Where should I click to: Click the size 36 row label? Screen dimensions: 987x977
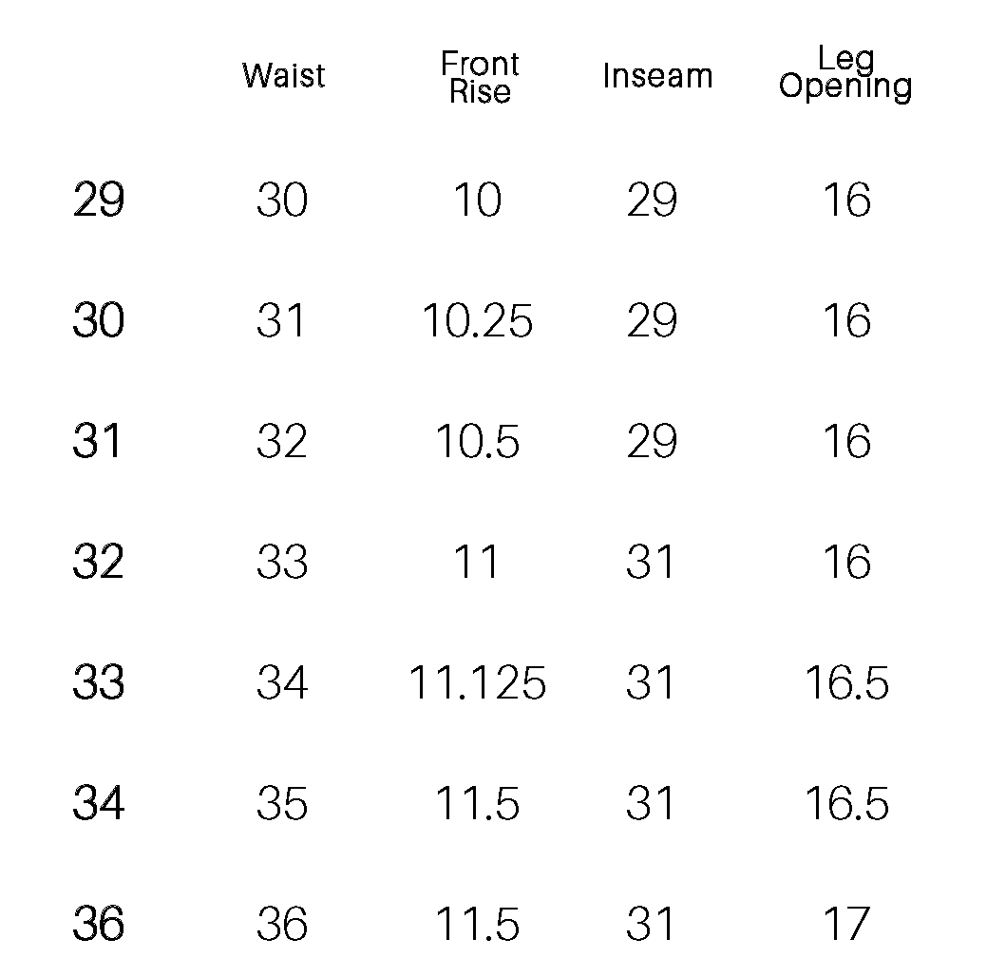pos(98,925)
